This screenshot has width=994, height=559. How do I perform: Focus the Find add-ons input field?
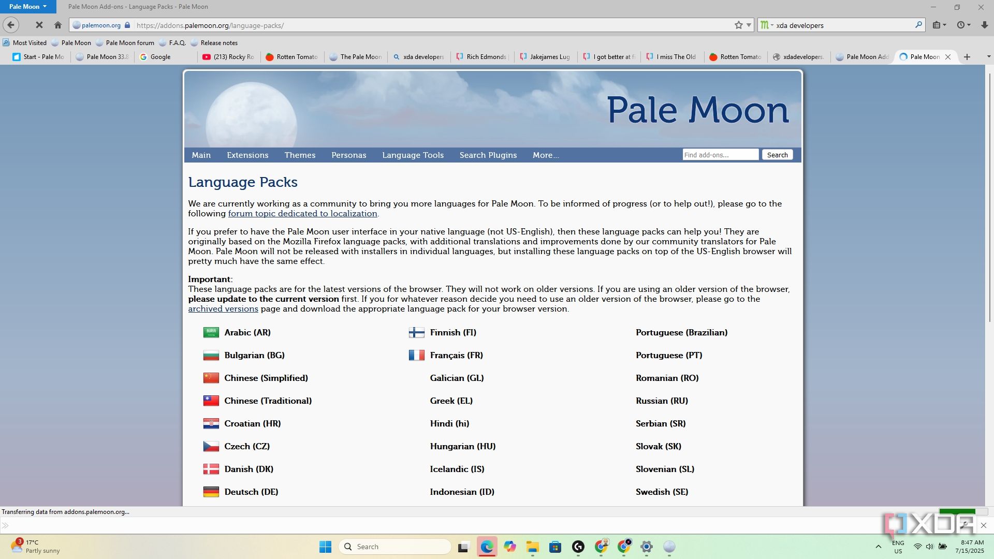tap(720, 155)
